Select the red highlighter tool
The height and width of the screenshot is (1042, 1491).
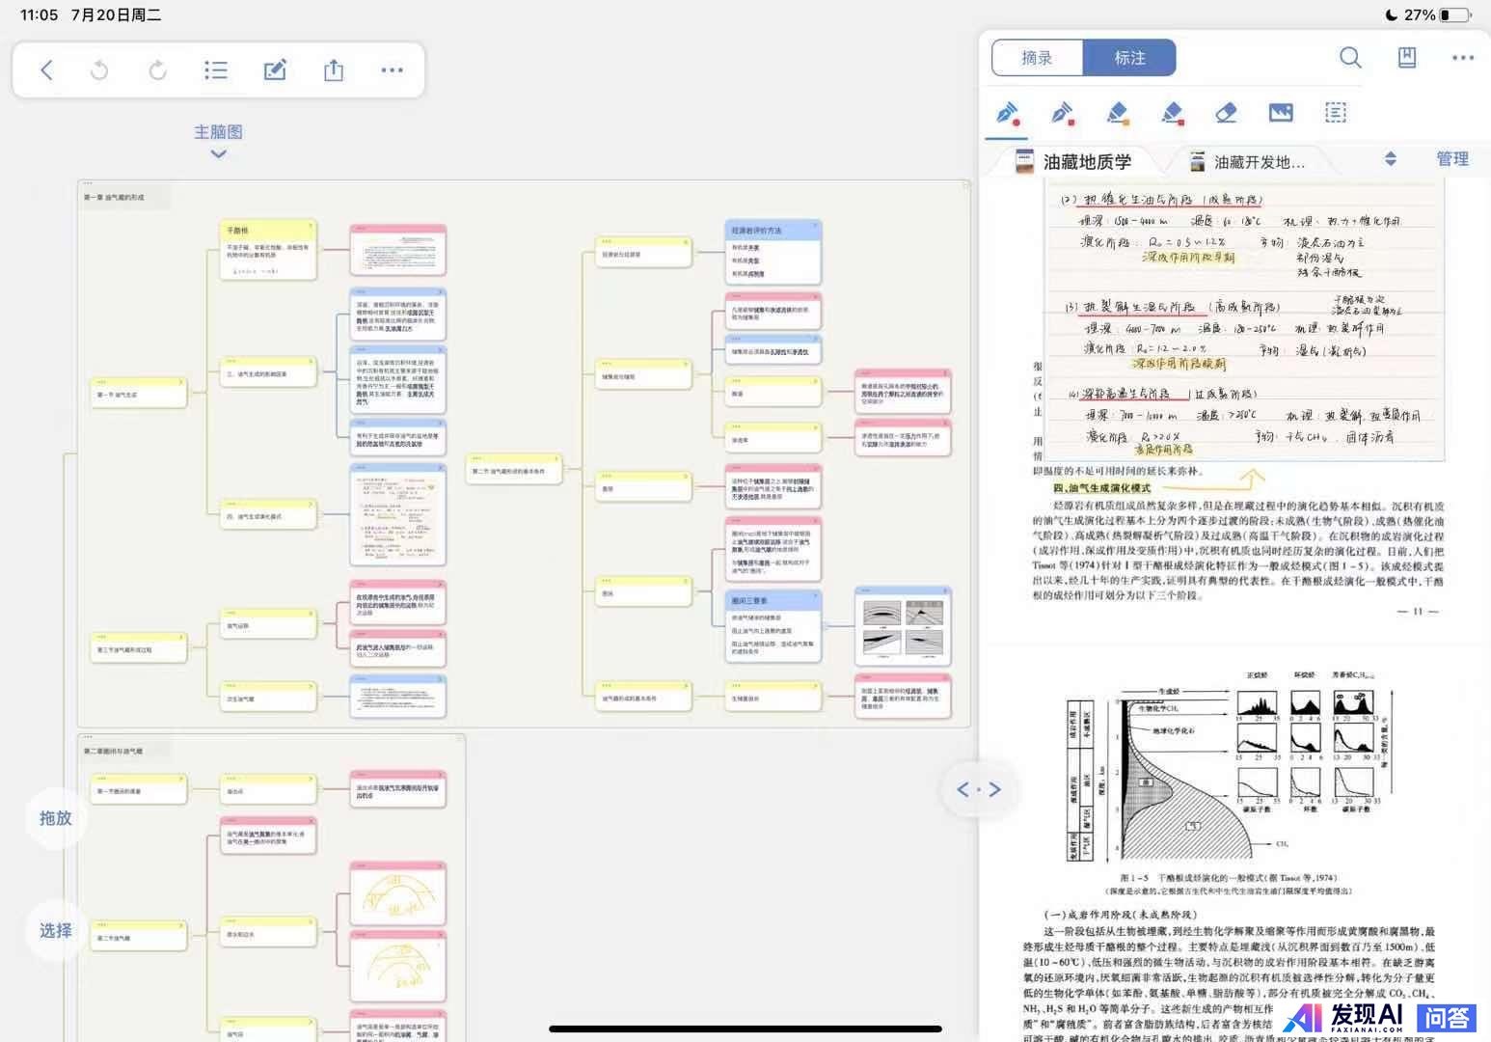1173,113
